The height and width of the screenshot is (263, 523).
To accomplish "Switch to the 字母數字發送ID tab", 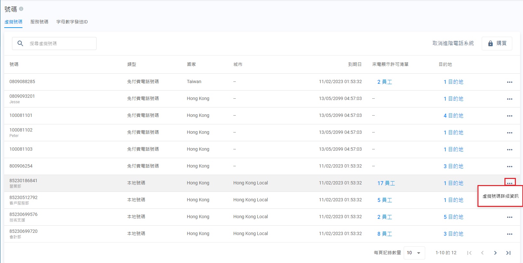I will [72, 22].
